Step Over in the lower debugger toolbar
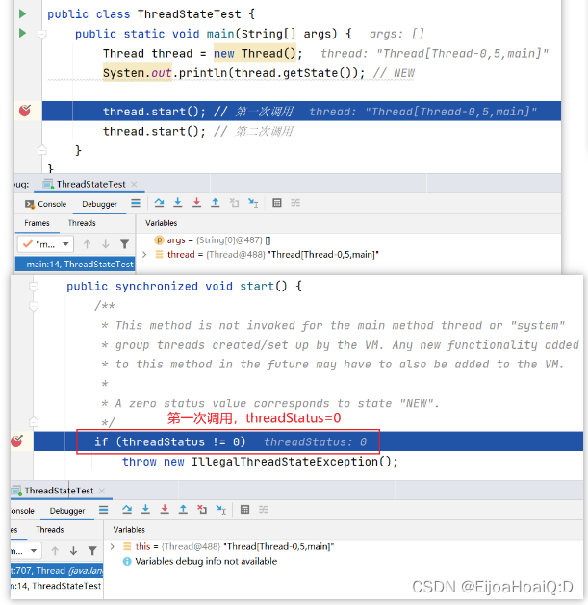The height and width of the screenshot is (605, 588). (127, 510)
